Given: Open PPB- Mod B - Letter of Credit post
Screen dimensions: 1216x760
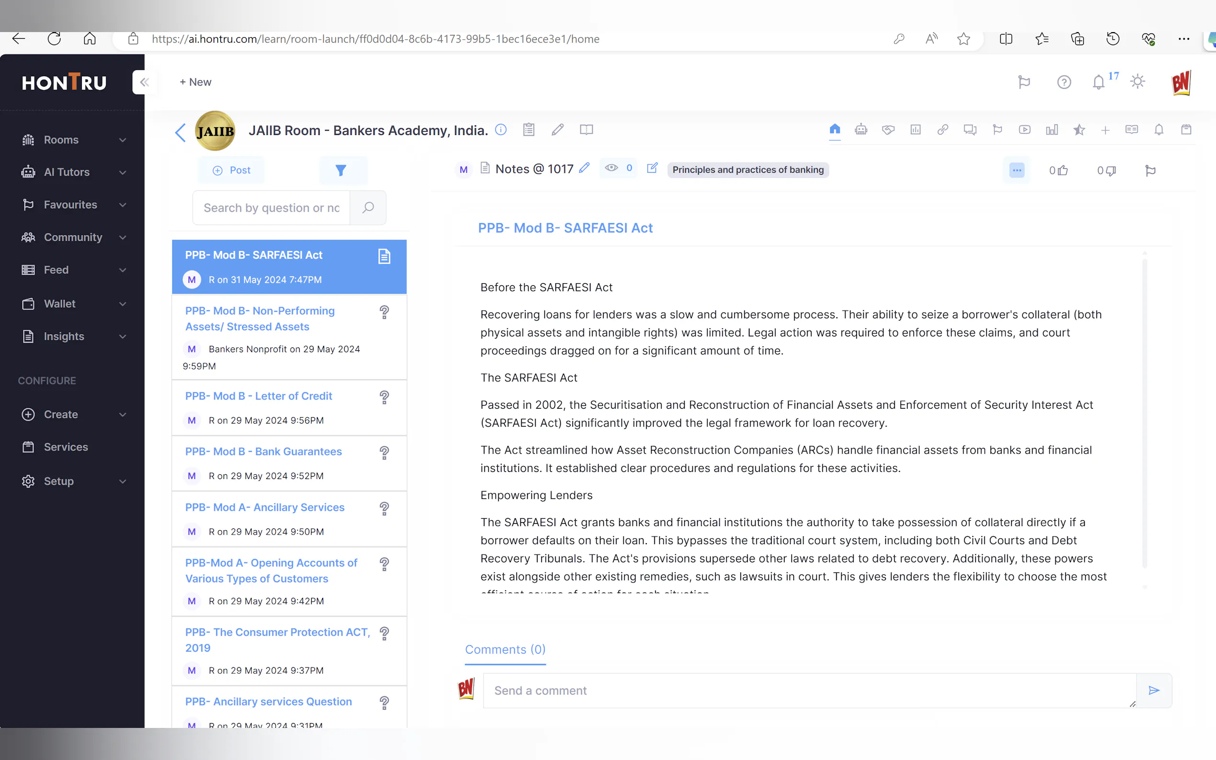Looking at the screenshot, I should (x=259, y=396).
